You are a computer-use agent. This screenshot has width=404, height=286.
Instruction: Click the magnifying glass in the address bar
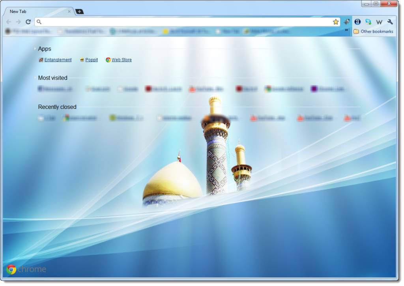pos(39,22)
